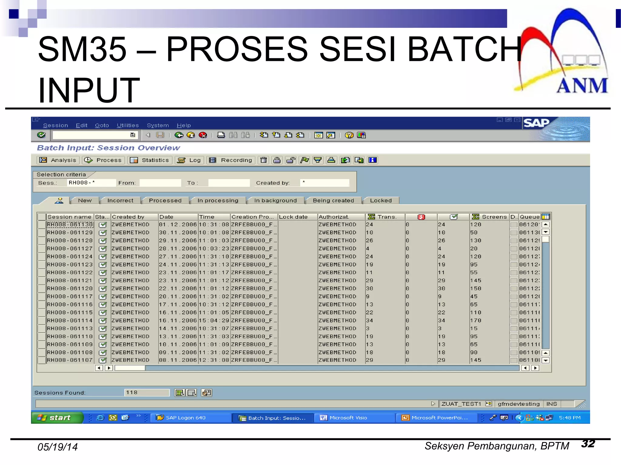This screenshot has width=621, height=465.
Task: Click the Analysis button
Action: [58, 160]
